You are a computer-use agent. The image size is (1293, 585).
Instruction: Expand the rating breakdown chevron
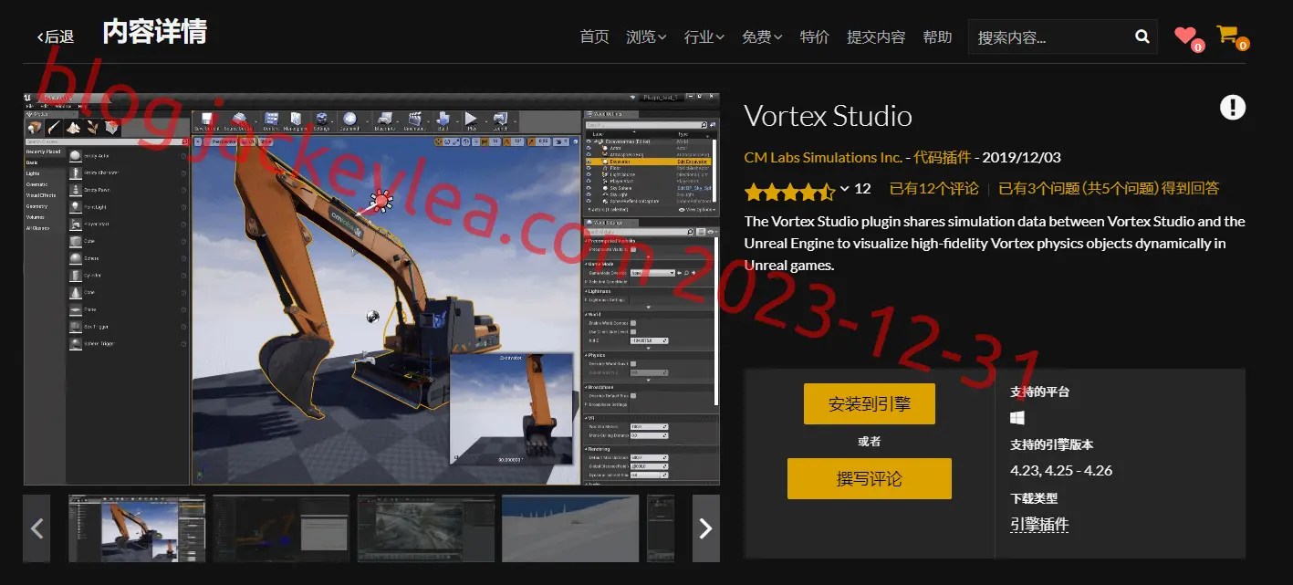tap(844, 189)
